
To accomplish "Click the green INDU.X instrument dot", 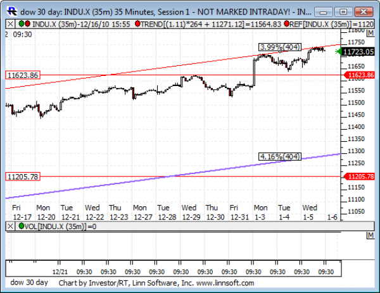I will (x=22, y=23).
